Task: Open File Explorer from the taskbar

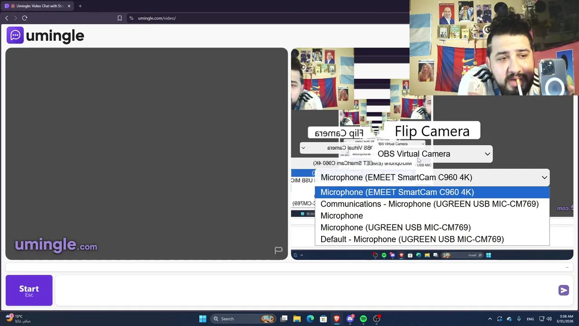Action: click(297, 319)
